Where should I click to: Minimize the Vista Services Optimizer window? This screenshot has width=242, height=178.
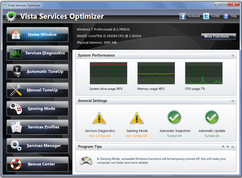(217, 4)
